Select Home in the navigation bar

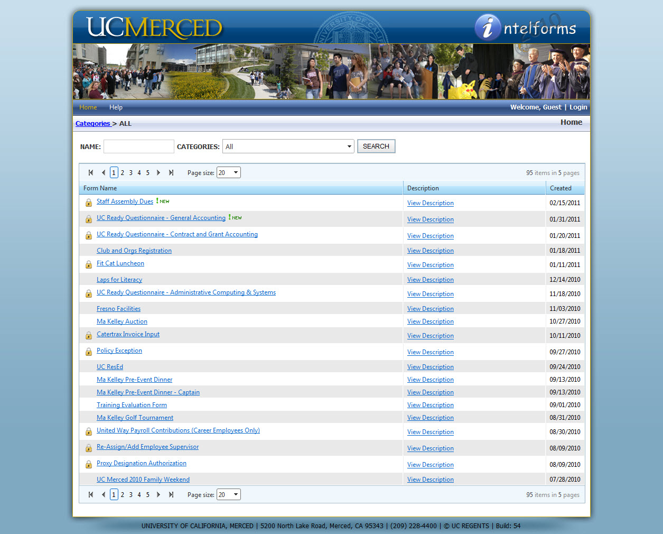pos(88,107)
